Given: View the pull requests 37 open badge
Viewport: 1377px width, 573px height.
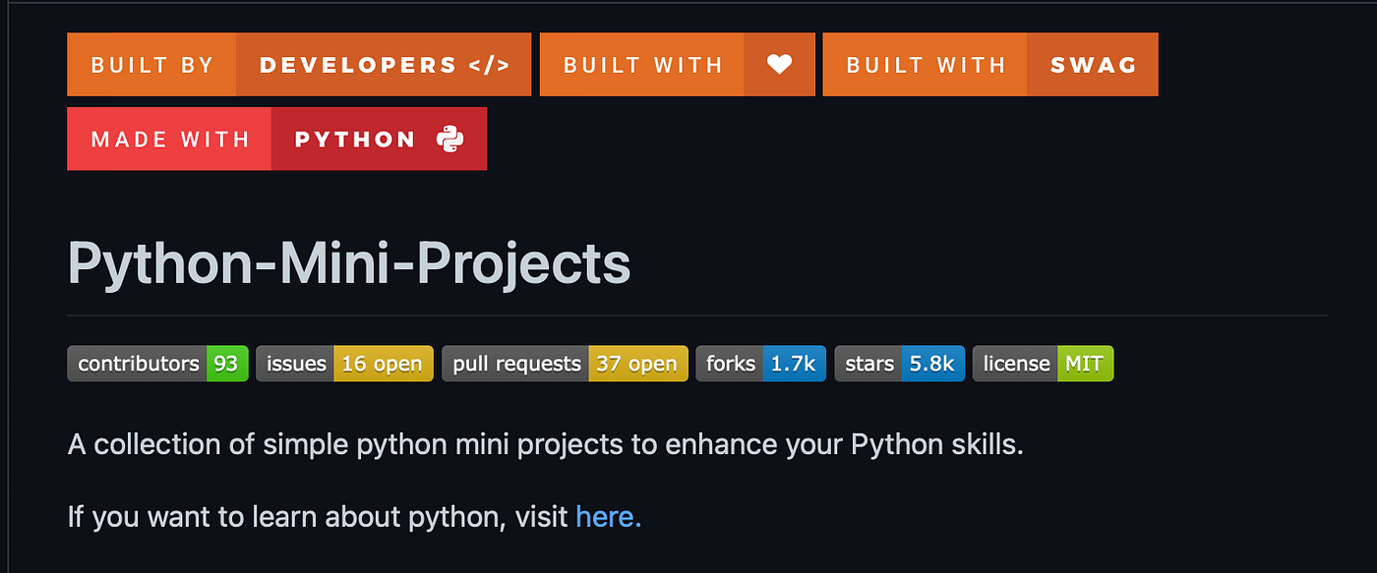Looking at the screenshot, I should pyautogui.click(x=565, y=364).
